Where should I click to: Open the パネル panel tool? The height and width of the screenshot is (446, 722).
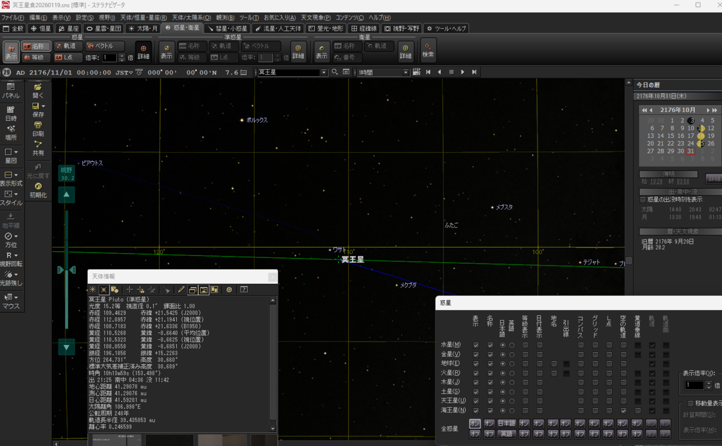tap(11, 91)
